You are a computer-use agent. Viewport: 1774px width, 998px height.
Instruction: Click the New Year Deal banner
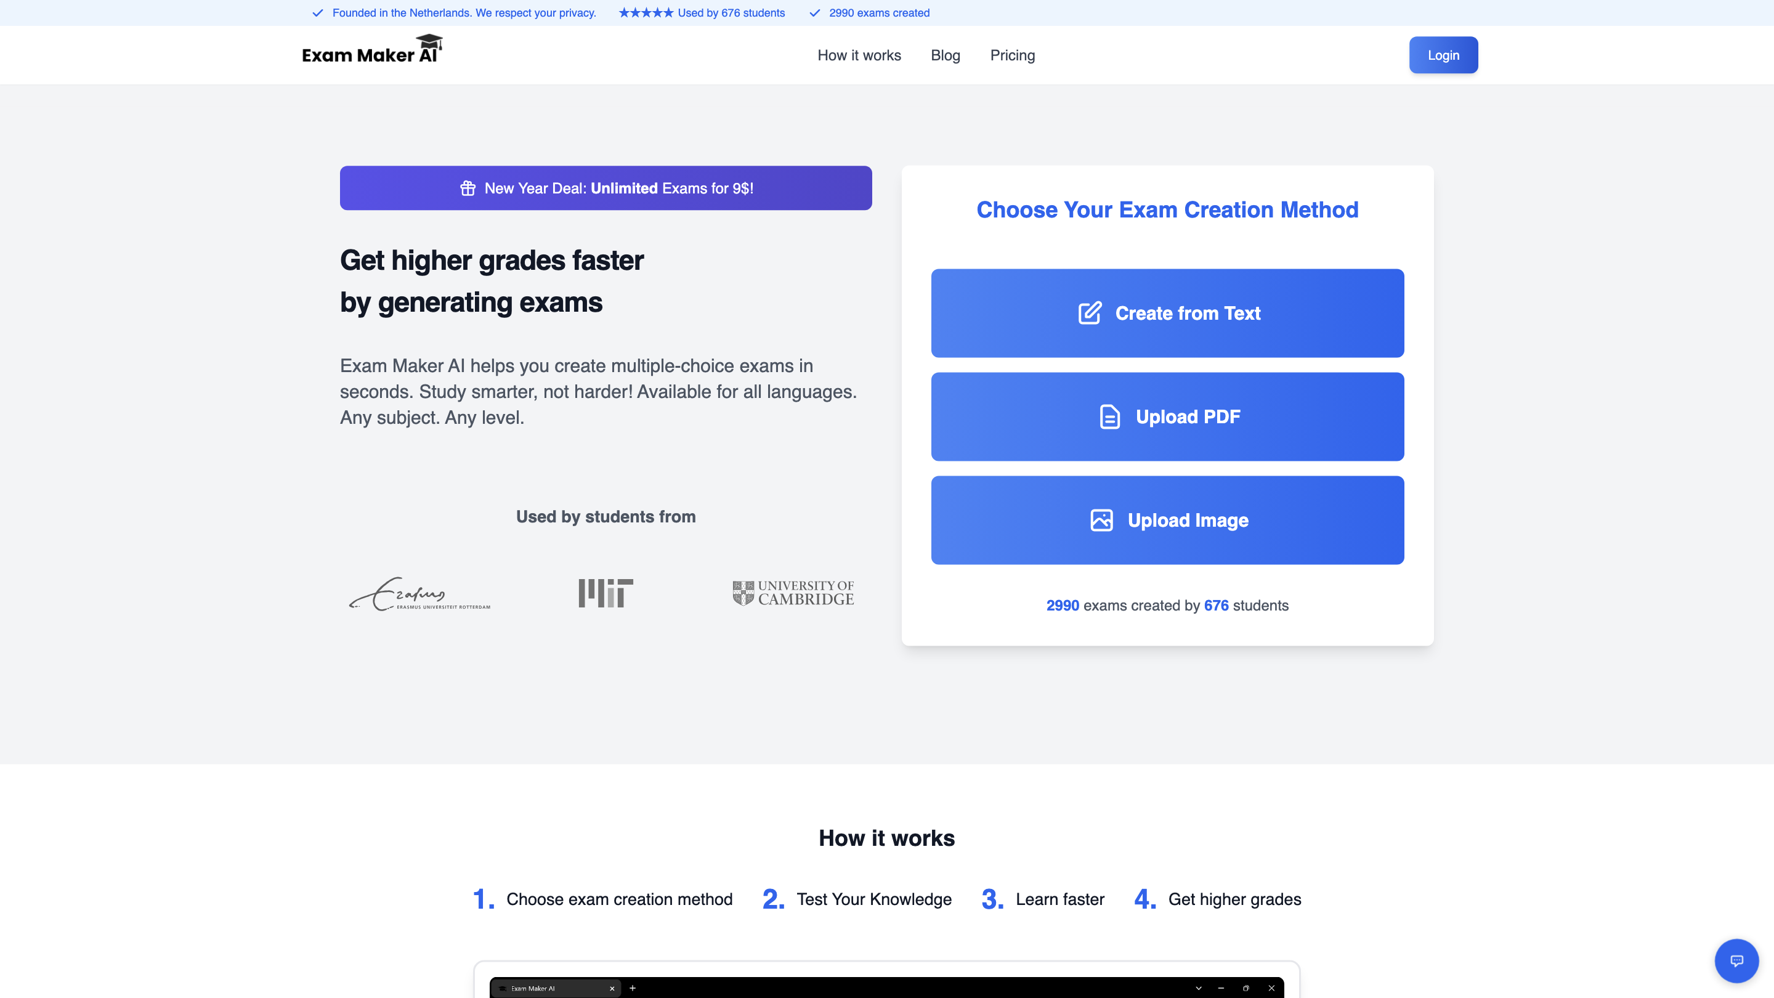coord(606,187)
